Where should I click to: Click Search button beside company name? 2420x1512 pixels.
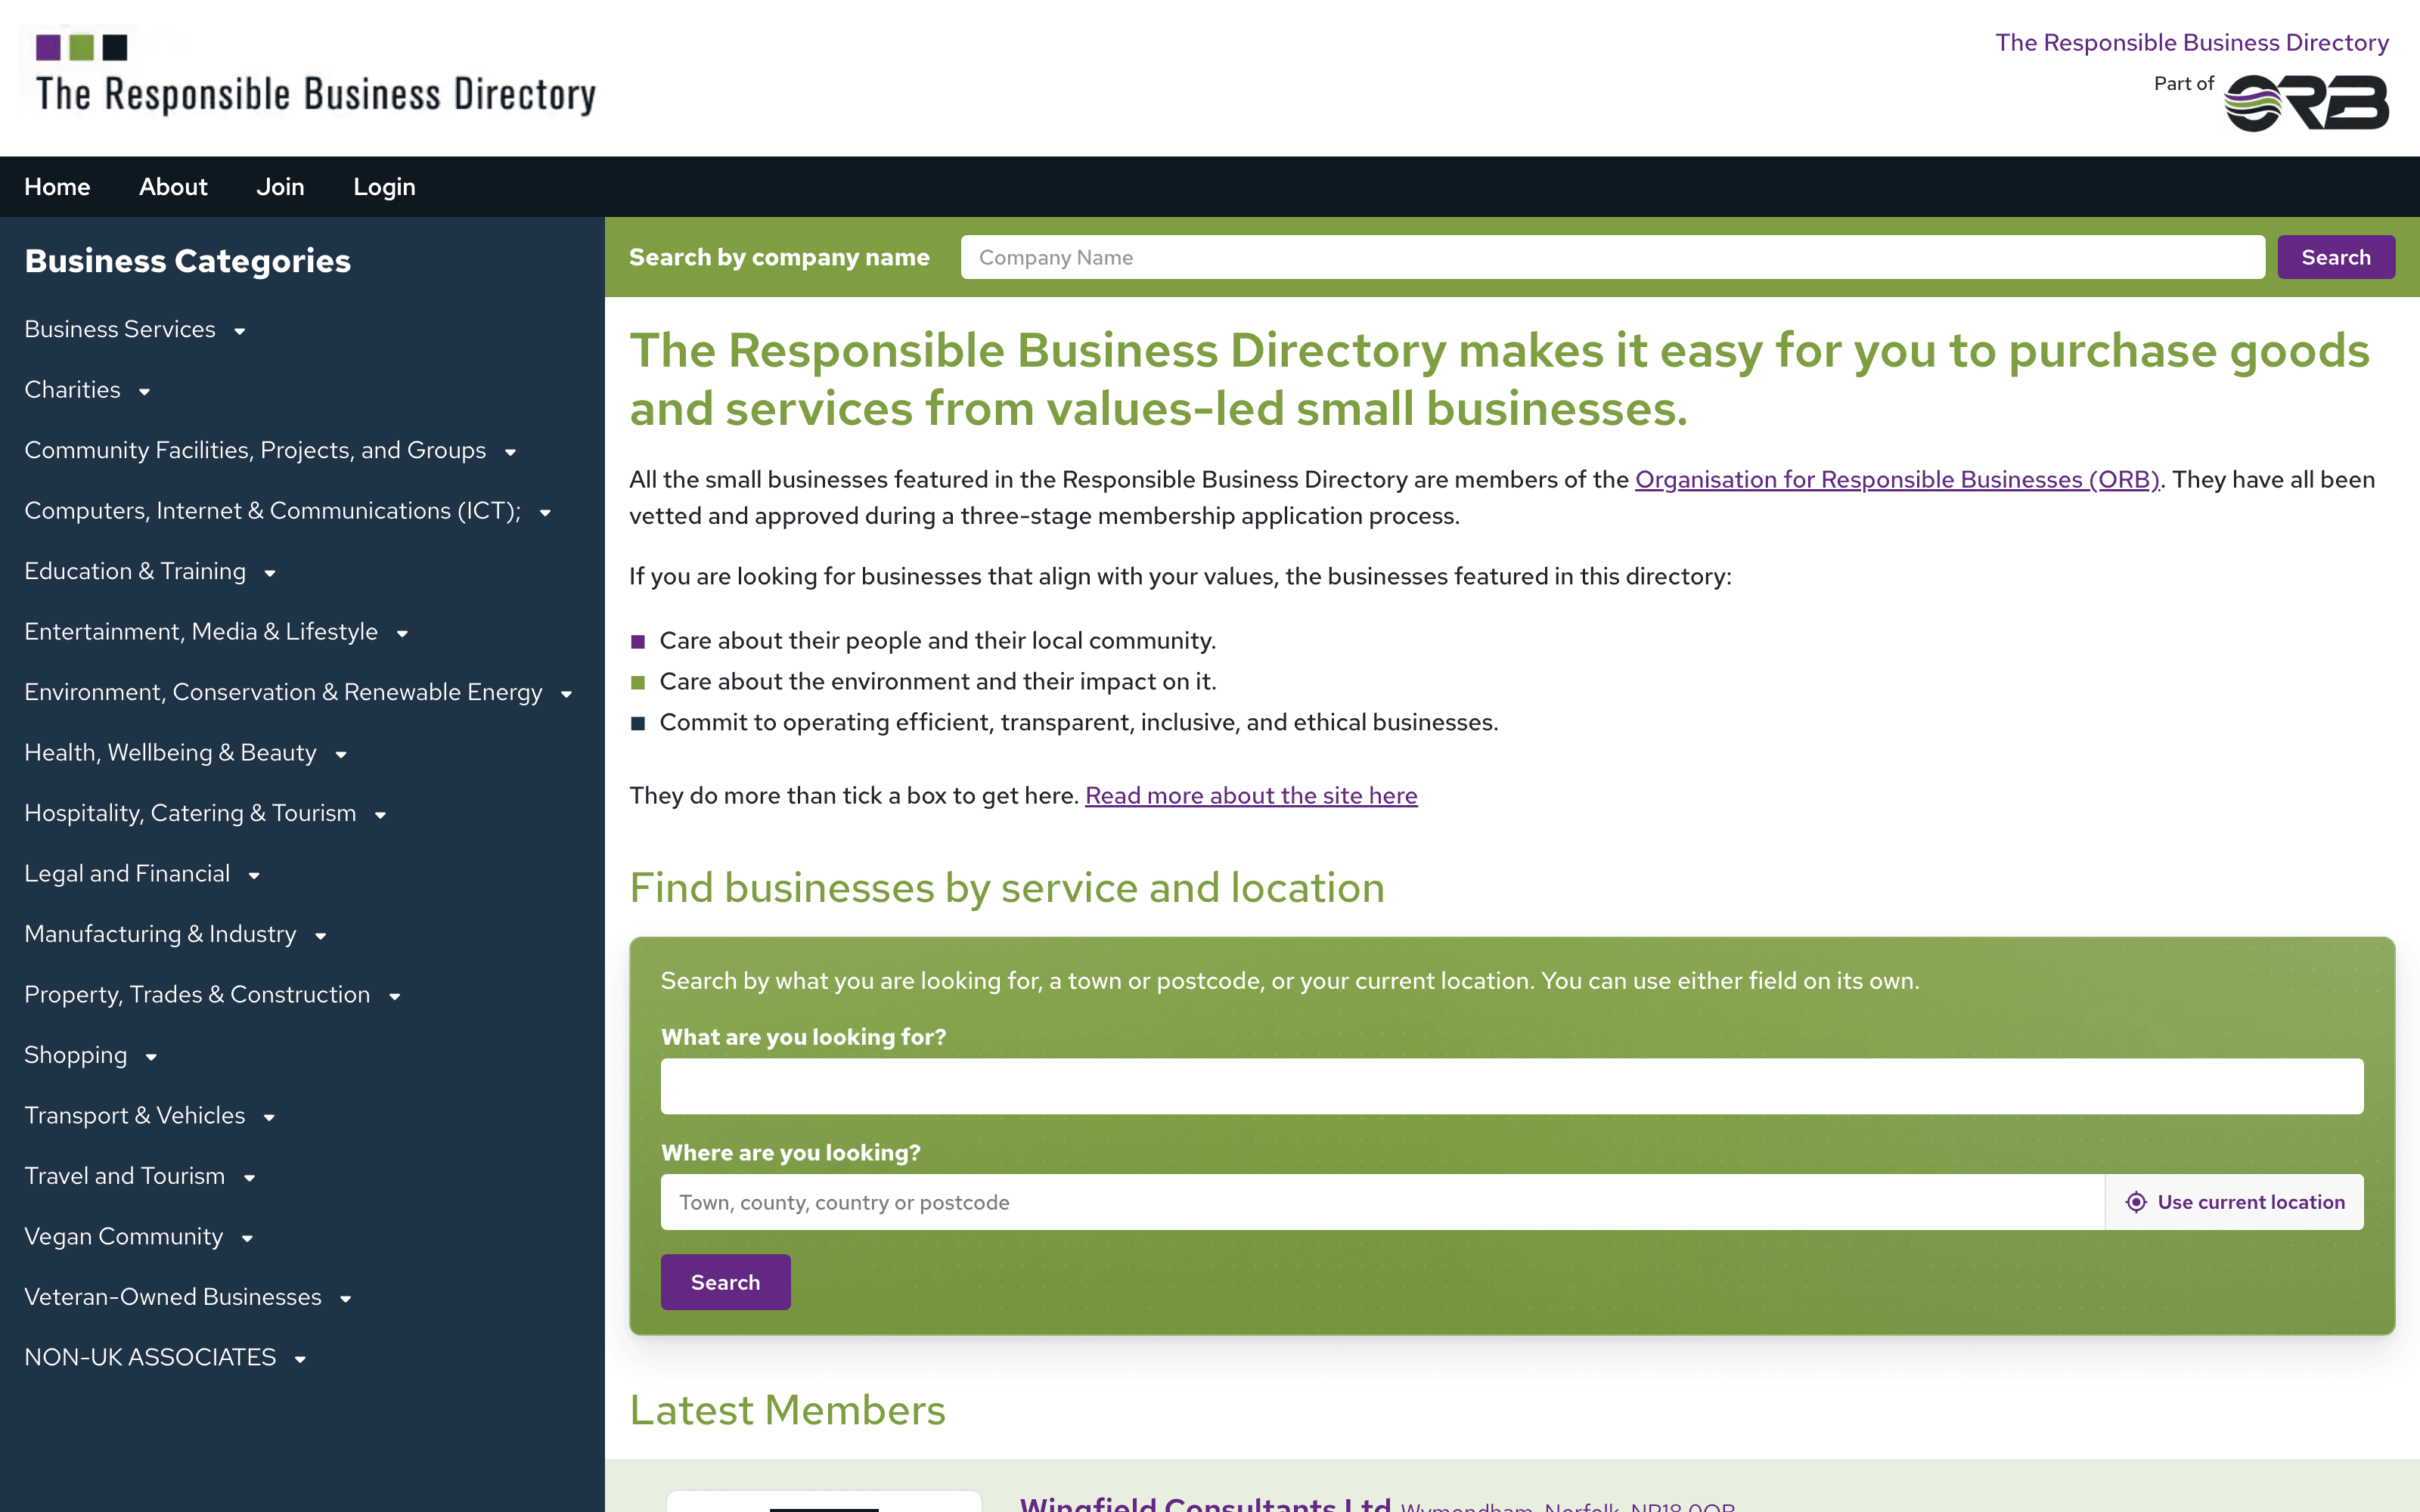point(2336,257)
